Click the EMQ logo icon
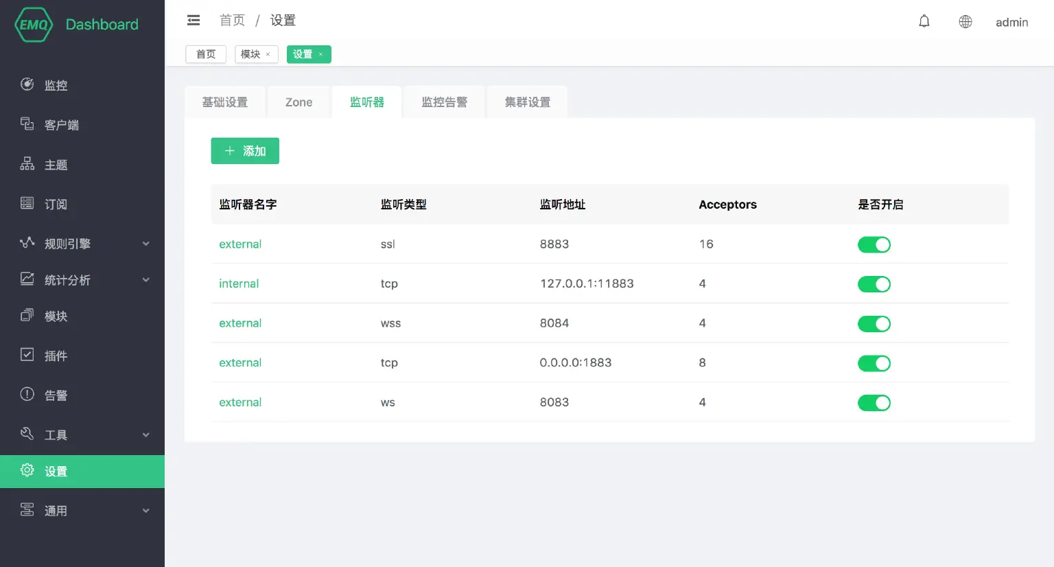This screenshot has height=567, width=1054. point(33,25)
